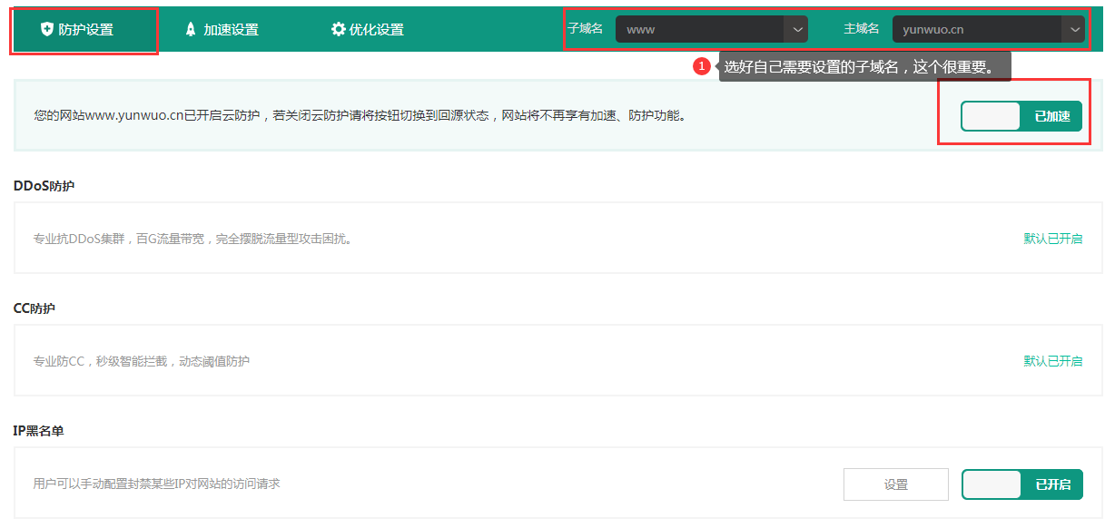Disable the IP黑名单 已开启 switch
Viewport: 1105px width, 528px height.
1021,484
